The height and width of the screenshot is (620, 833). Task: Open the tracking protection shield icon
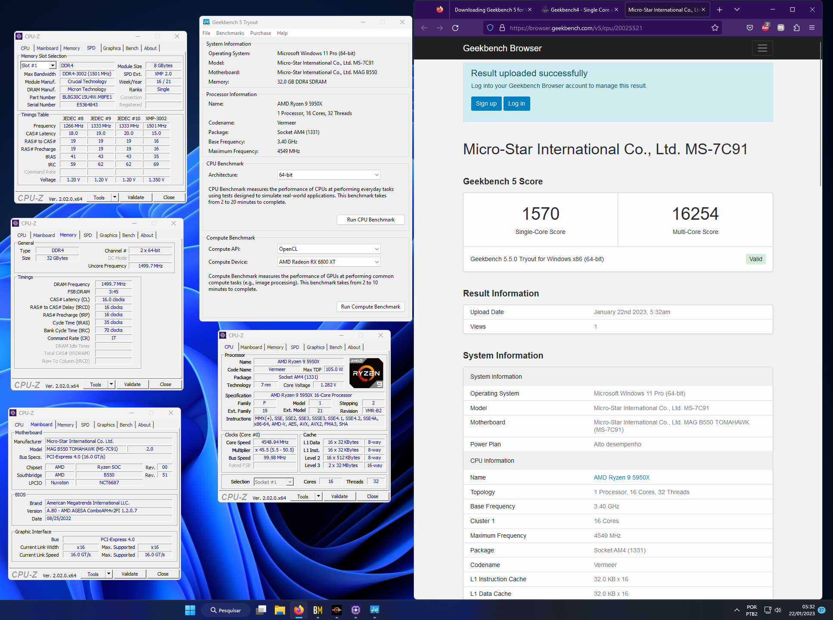pos(490,28)
